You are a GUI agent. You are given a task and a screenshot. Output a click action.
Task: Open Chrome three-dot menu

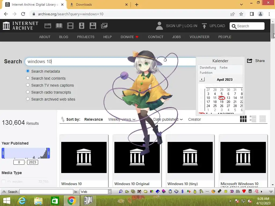coord(269,14)
